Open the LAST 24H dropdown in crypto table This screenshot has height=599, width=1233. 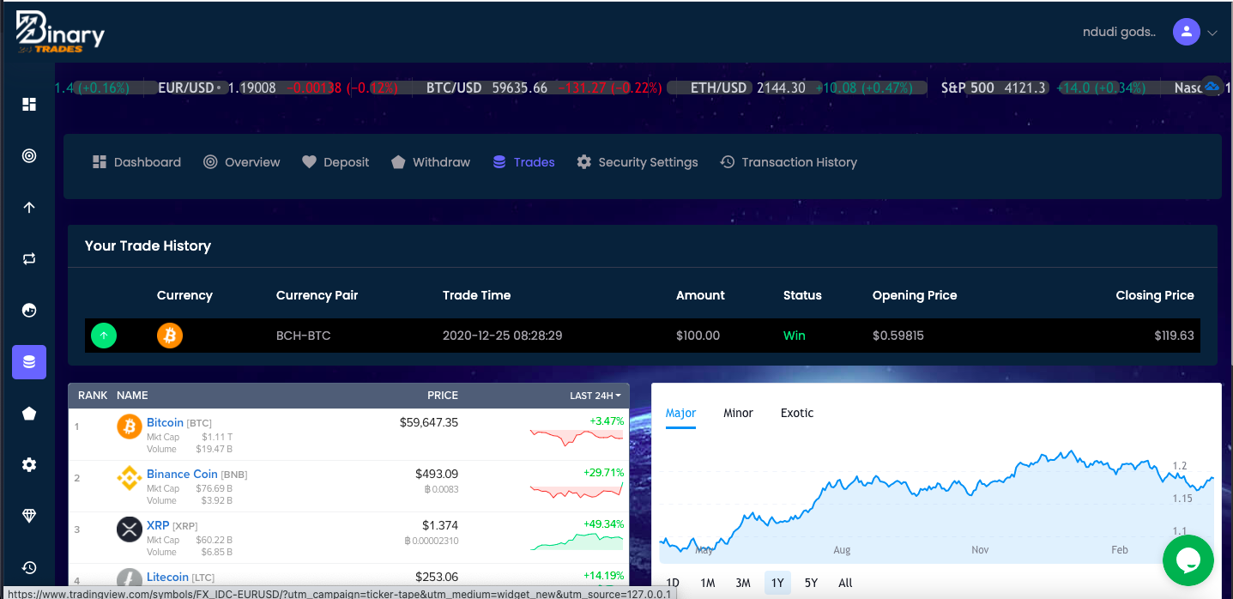(595, 396)
